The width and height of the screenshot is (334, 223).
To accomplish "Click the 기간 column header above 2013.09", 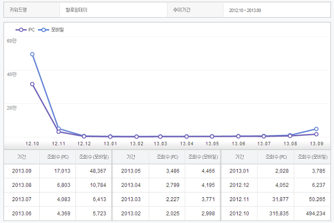I will [x=21, y=157].
